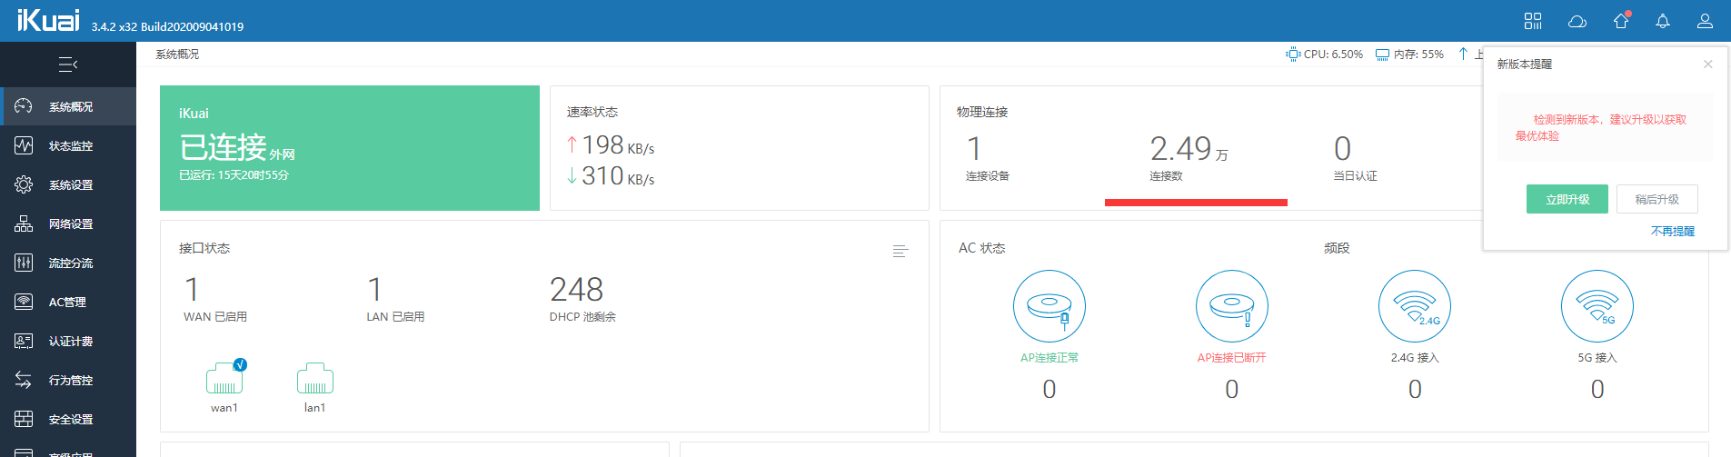Viewport: 1731px width, 457px height.
Task: Click the 系统概况 breadcrumb title
Action: click(x=177, y=55)
